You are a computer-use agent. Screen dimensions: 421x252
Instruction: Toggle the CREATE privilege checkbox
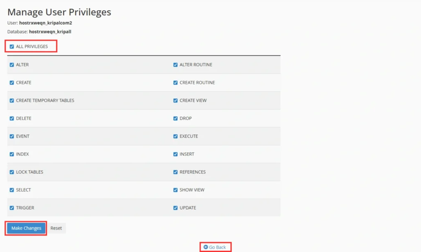pyautogui.click(x=12, y=83)
